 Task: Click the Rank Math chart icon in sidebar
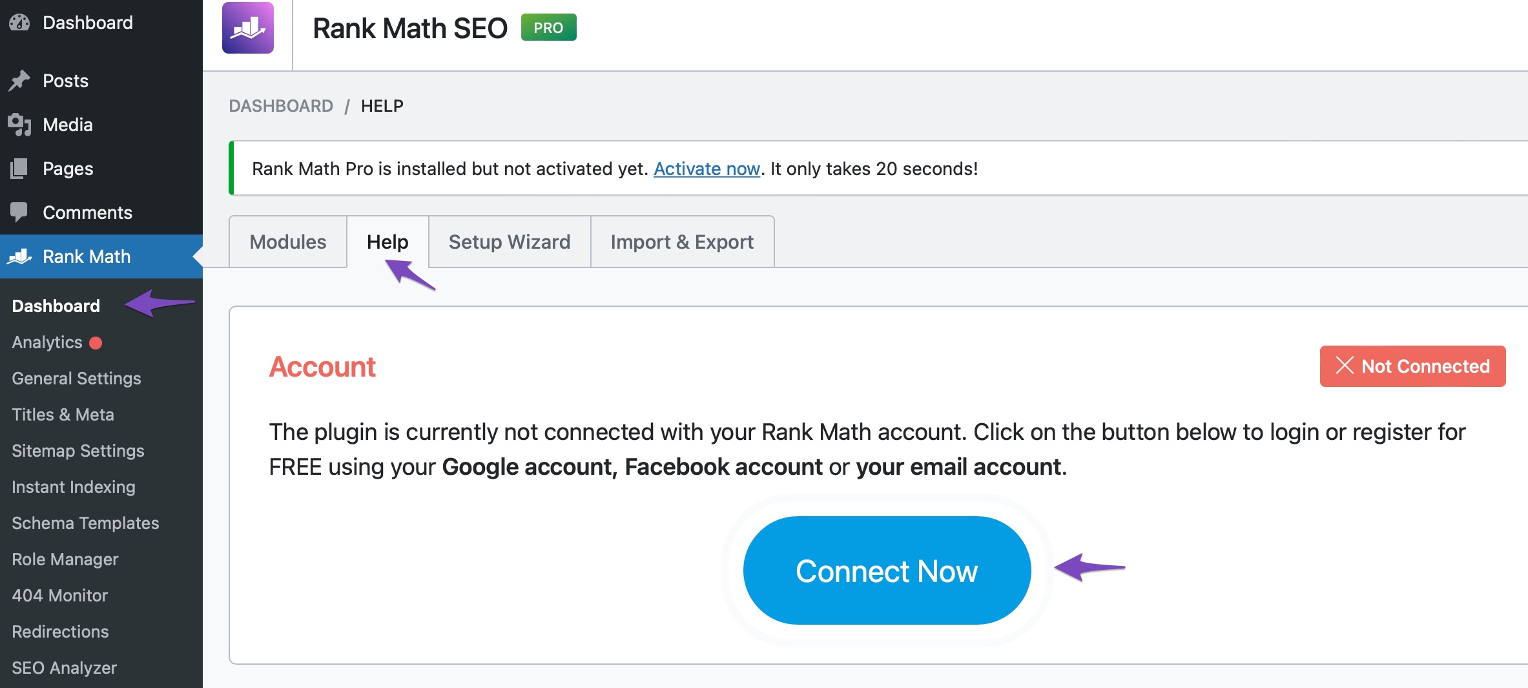click(19, 256)
